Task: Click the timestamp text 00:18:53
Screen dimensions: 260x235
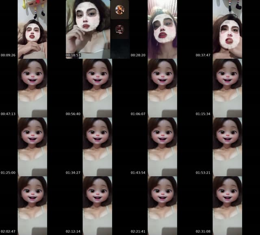Action: (x=73, y=55)
